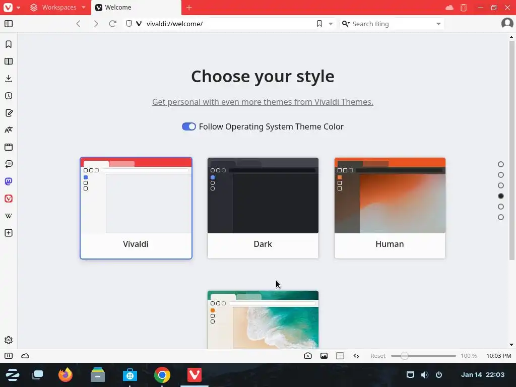This screenshot has height=387, width=516.
Task: Open the Files manager from taskbar
Action: 97,375
